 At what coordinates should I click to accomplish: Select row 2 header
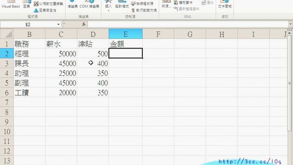(x=7, y=54)
